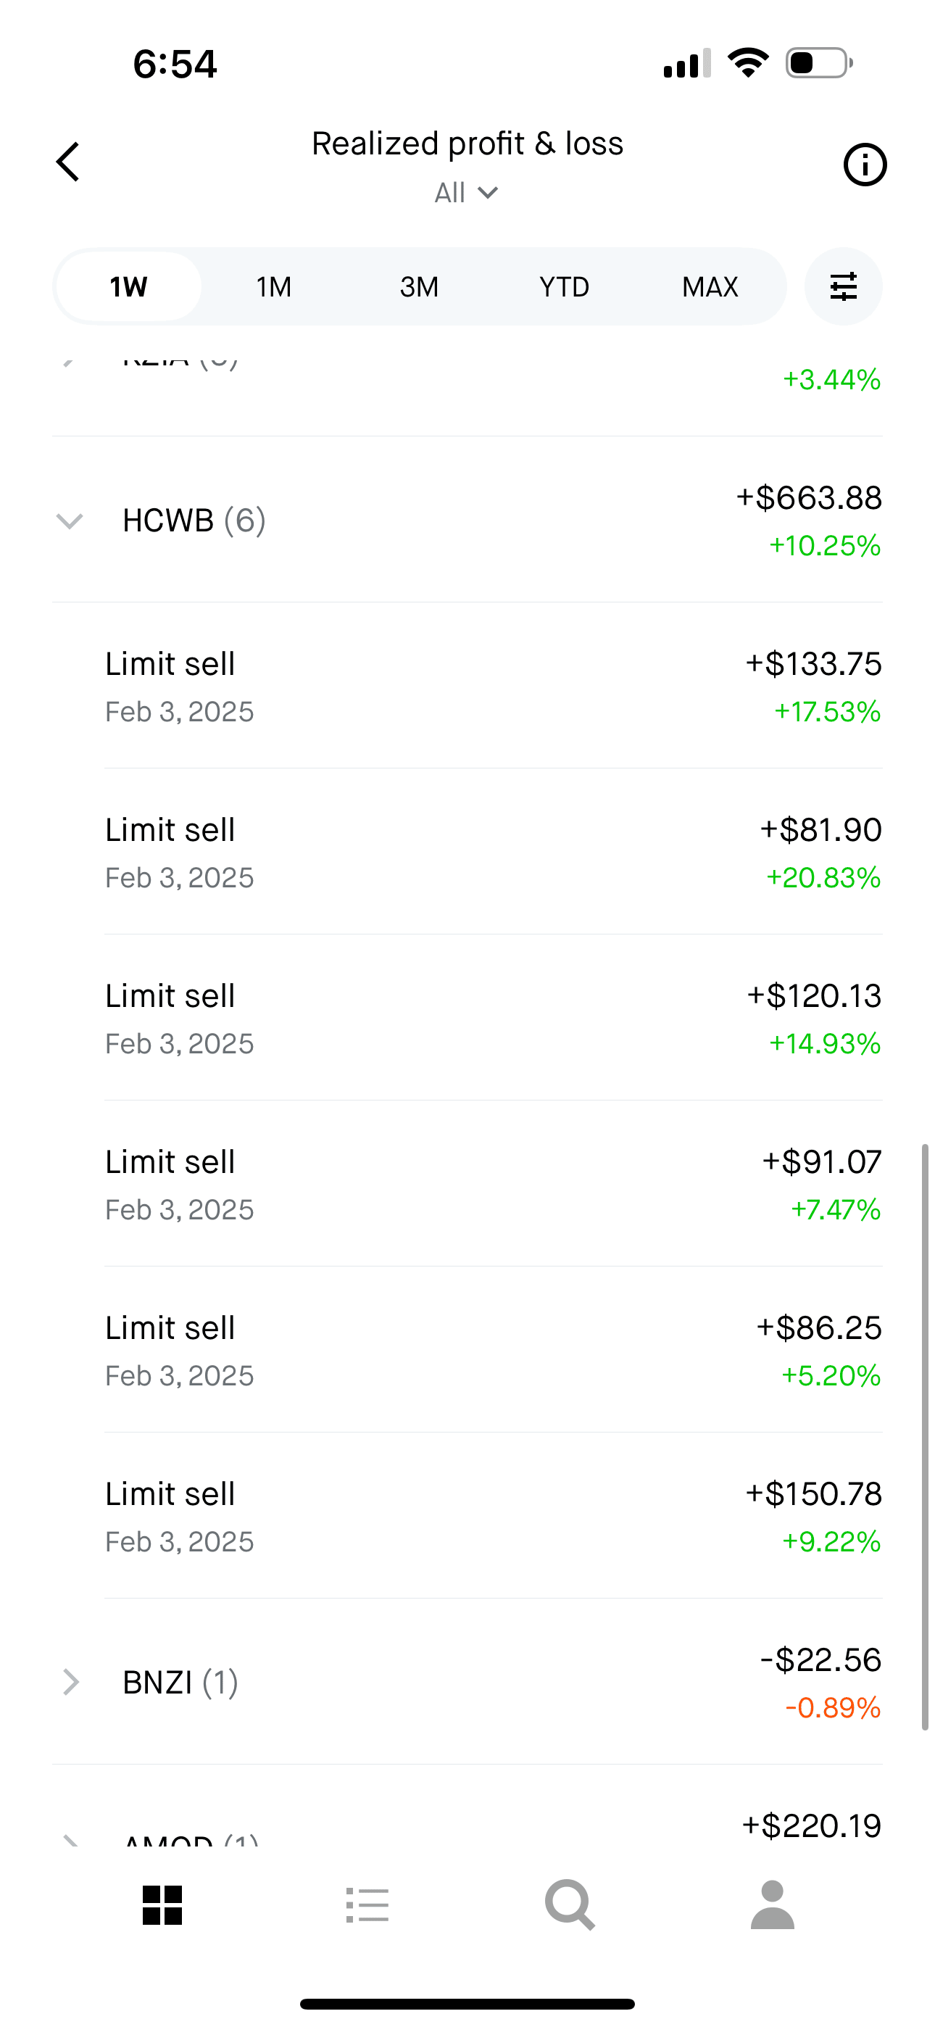Select the 1W time range
The image size is (935, 2027).
coord(128,287)
